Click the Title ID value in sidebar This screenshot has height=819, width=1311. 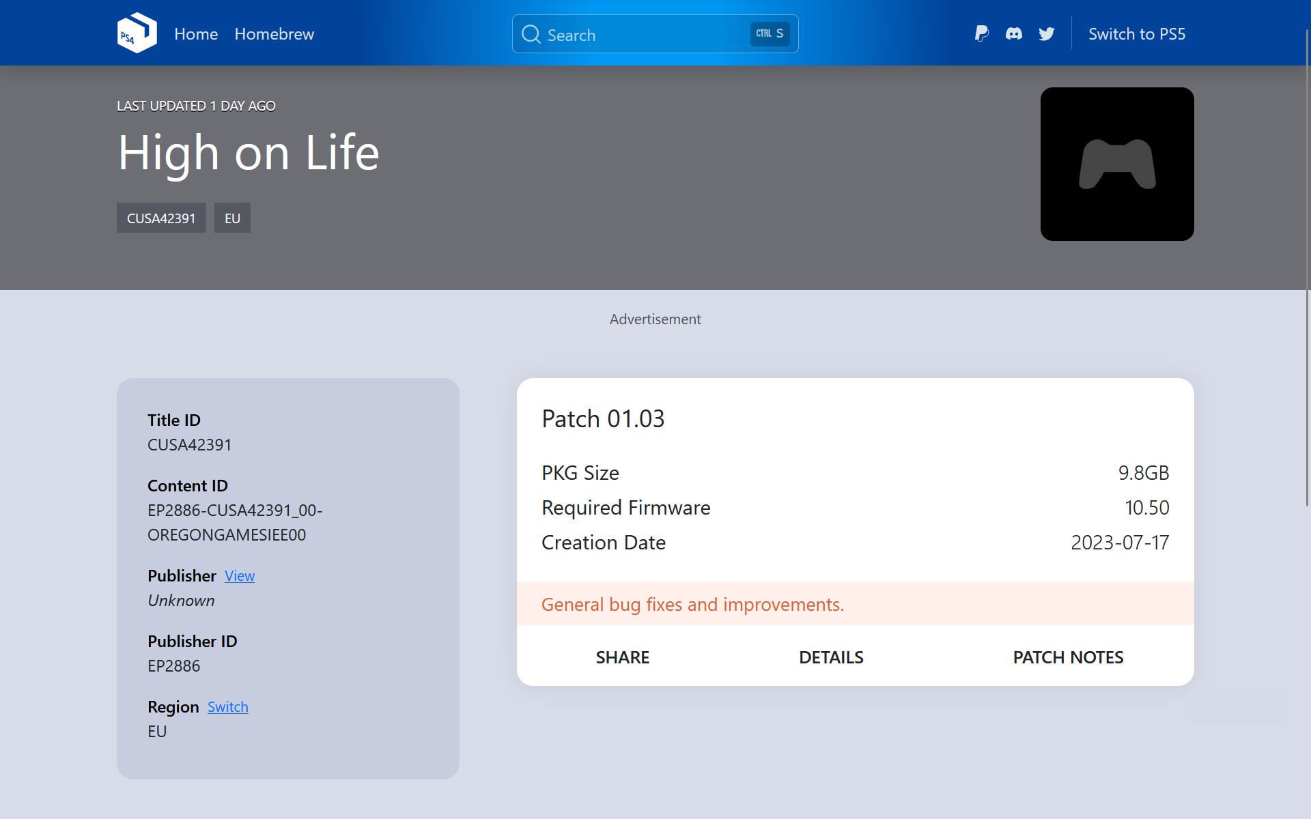pos(190,444)
